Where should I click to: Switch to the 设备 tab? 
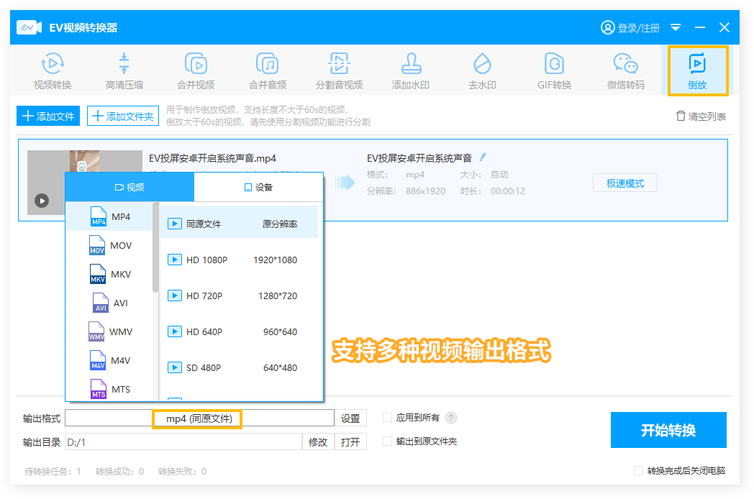pyautogui.click(x=258, y=187)
